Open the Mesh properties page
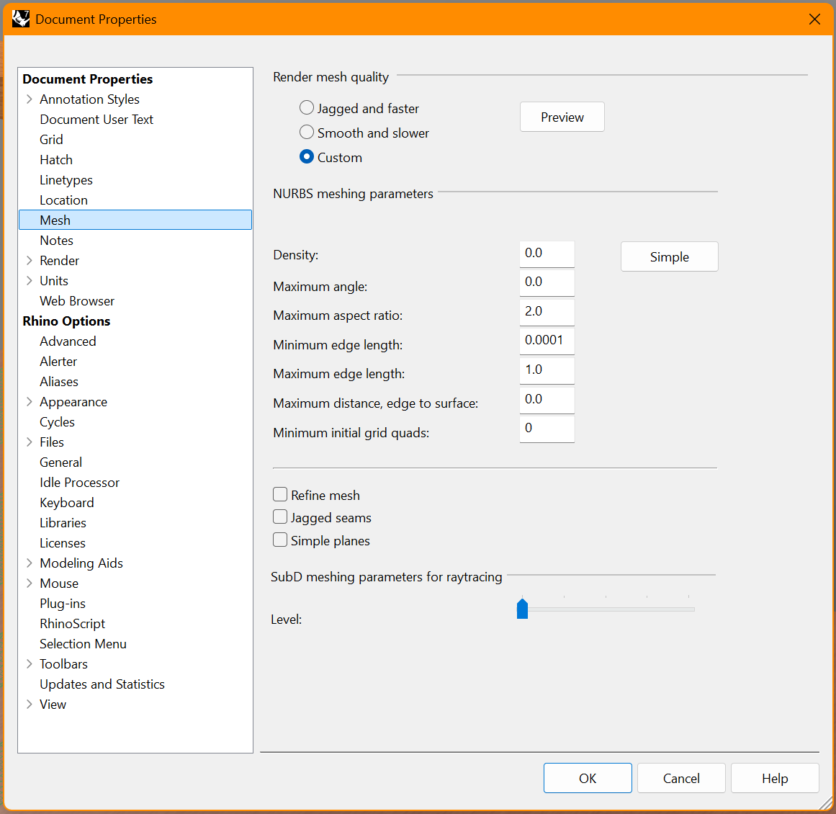Image resolution: width=836 pixels, height=814 pixels. point(135,220)
